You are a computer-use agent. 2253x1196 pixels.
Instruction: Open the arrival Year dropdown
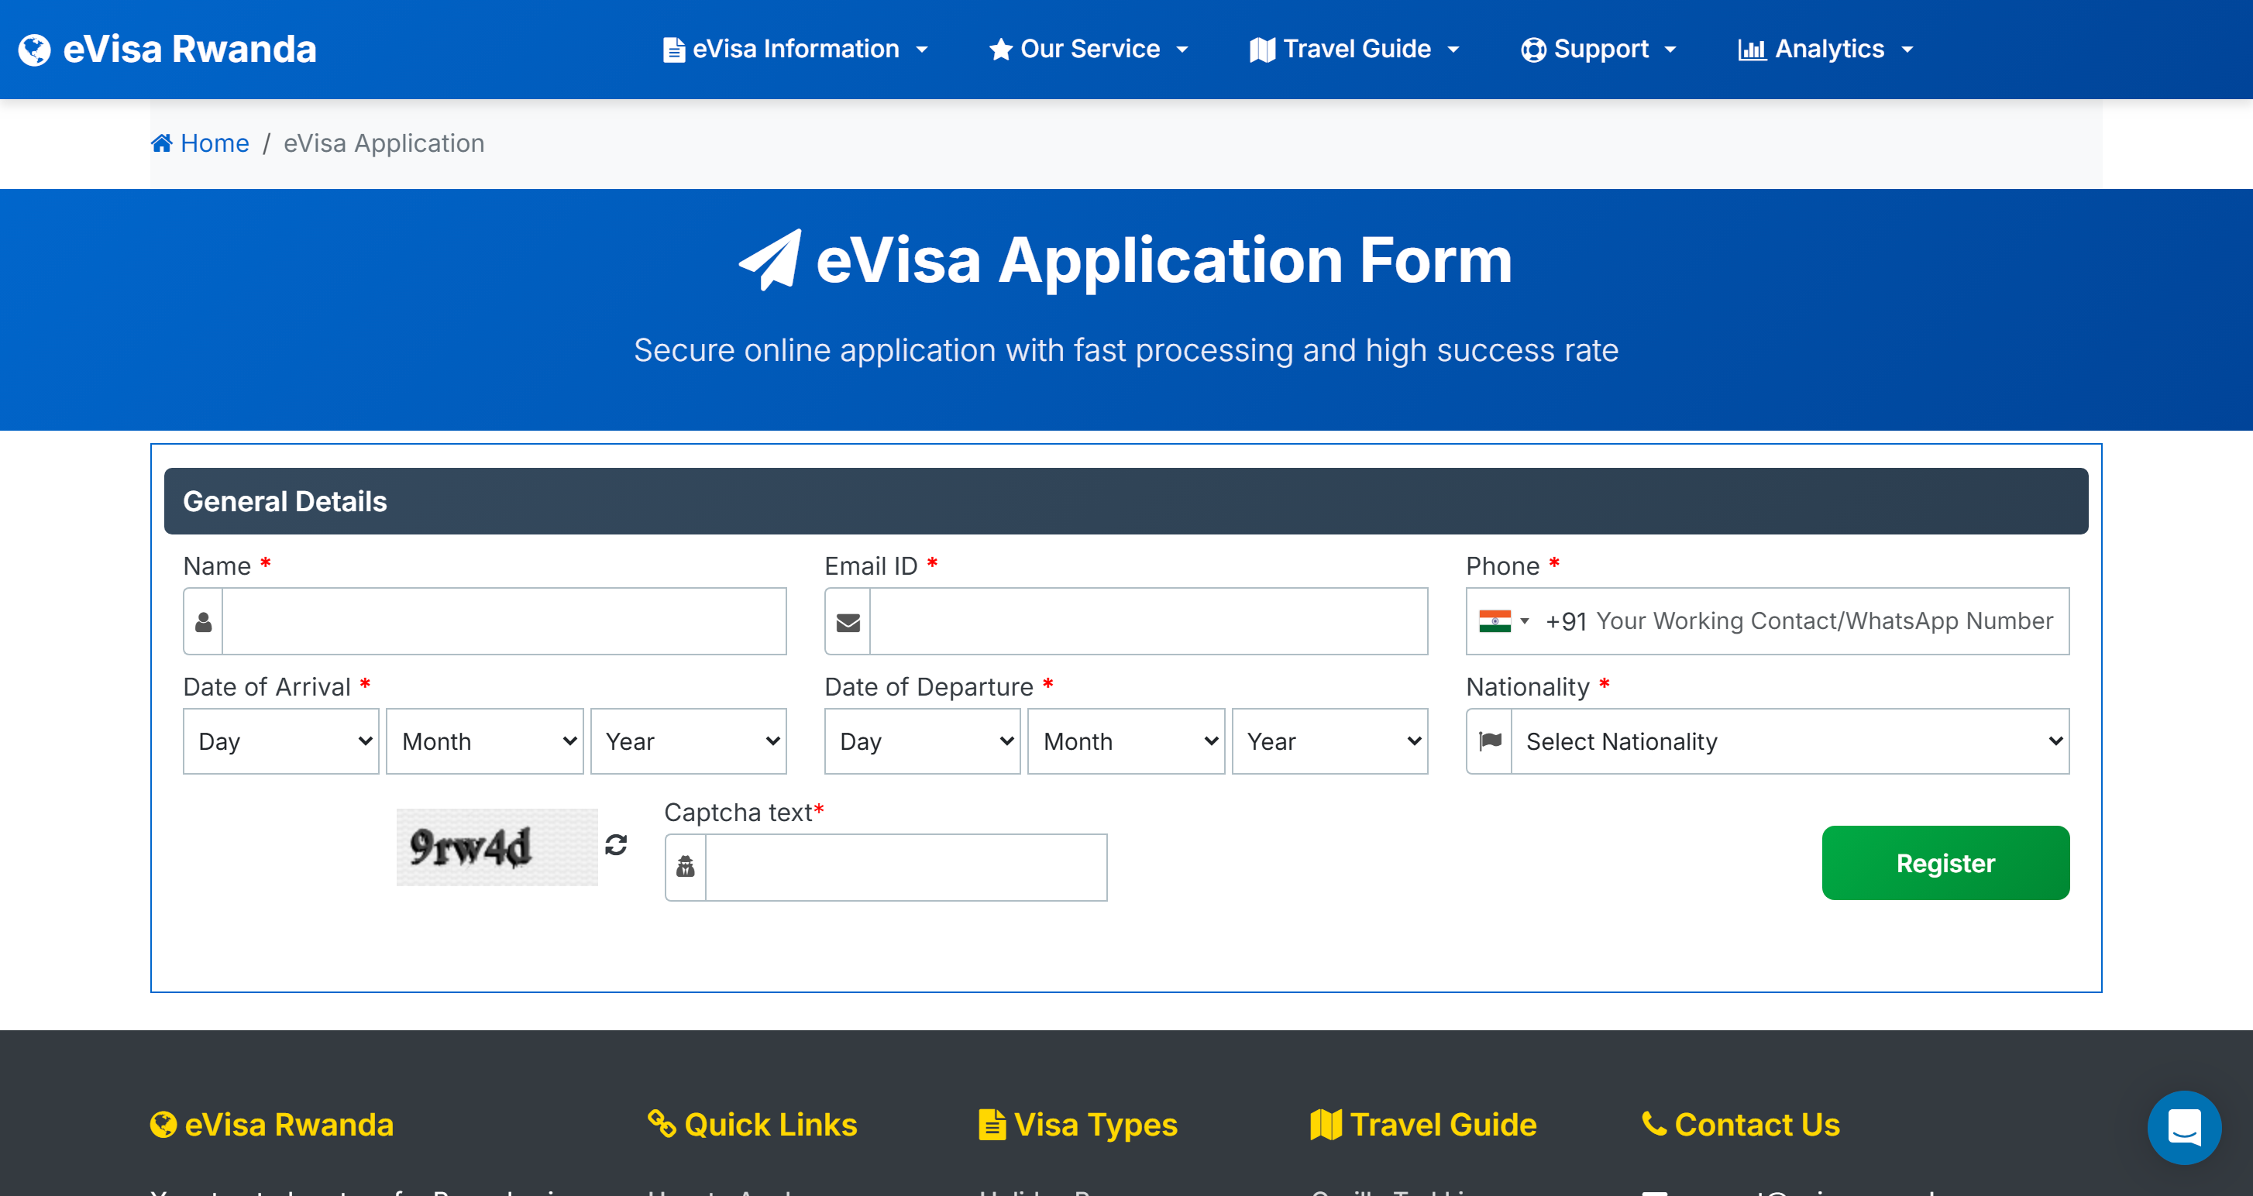tap(688, 741)
